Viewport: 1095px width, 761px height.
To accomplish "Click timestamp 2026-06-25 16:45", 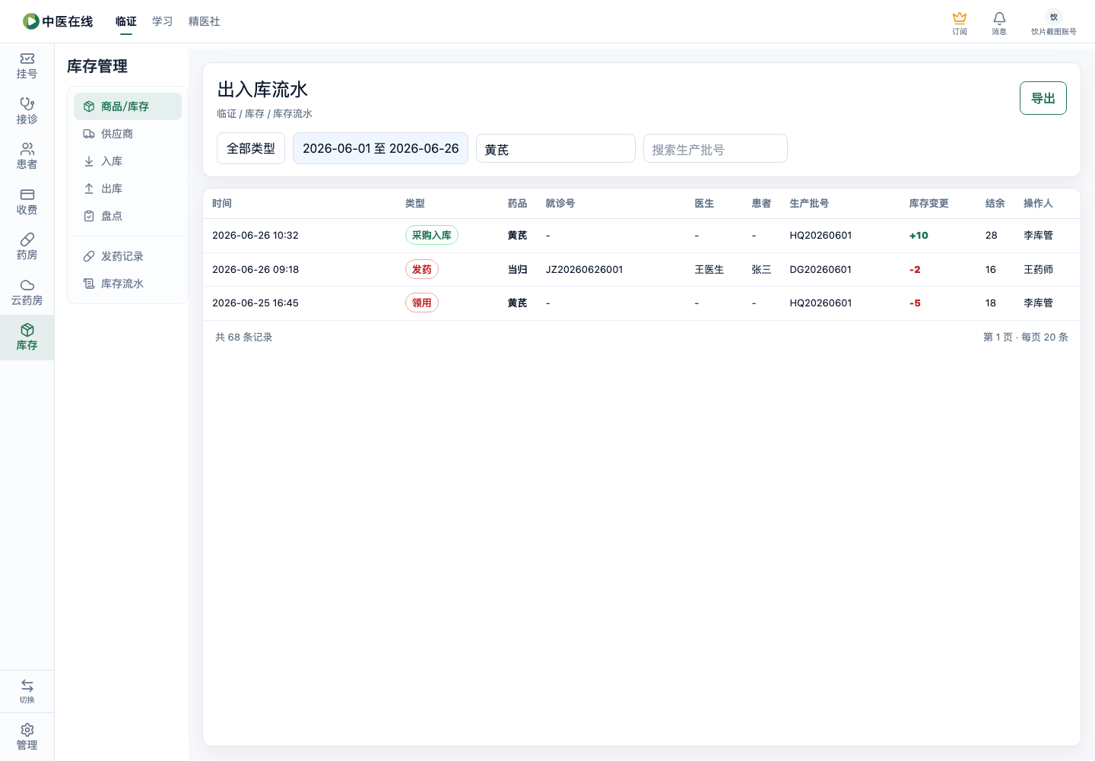I will coord(255,303).
